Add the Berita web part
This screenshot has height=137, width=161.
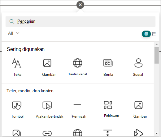pos(108,67)
